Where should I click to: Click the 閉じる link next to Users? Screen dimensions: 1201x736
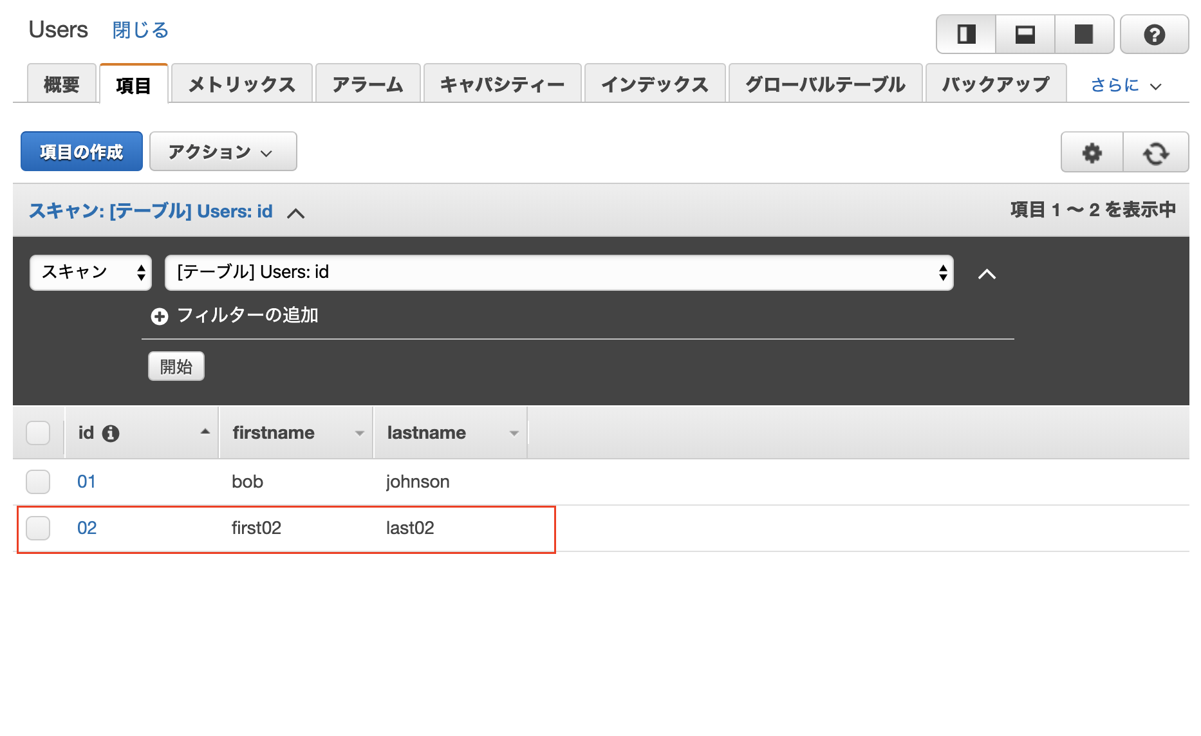click(x=140, y=30)
